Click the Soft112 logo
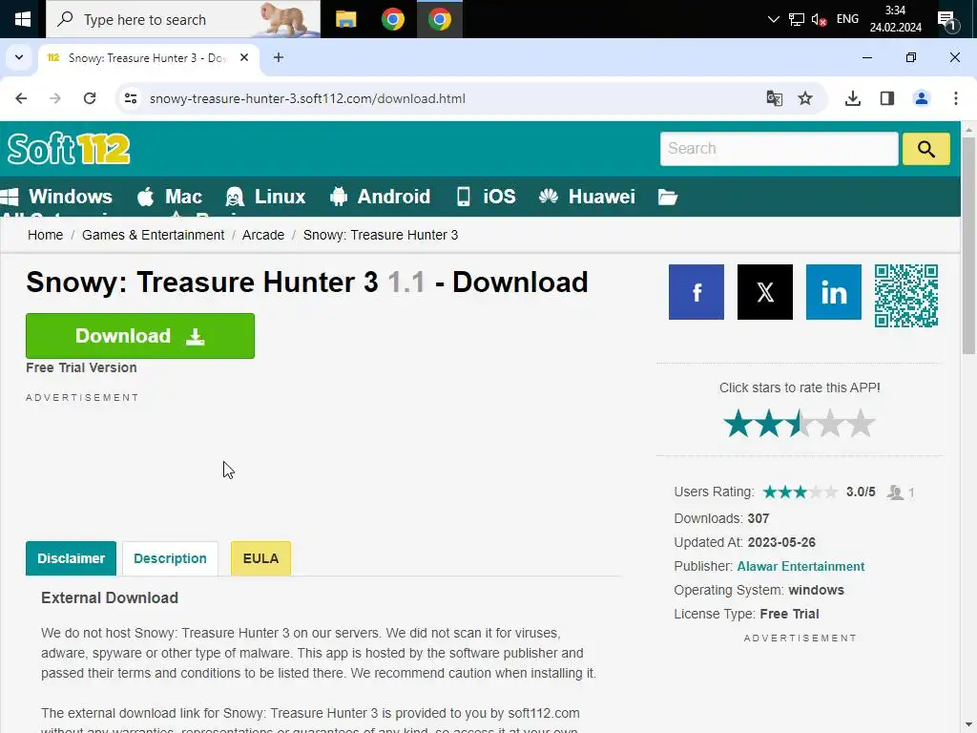 tap(69, 149)
